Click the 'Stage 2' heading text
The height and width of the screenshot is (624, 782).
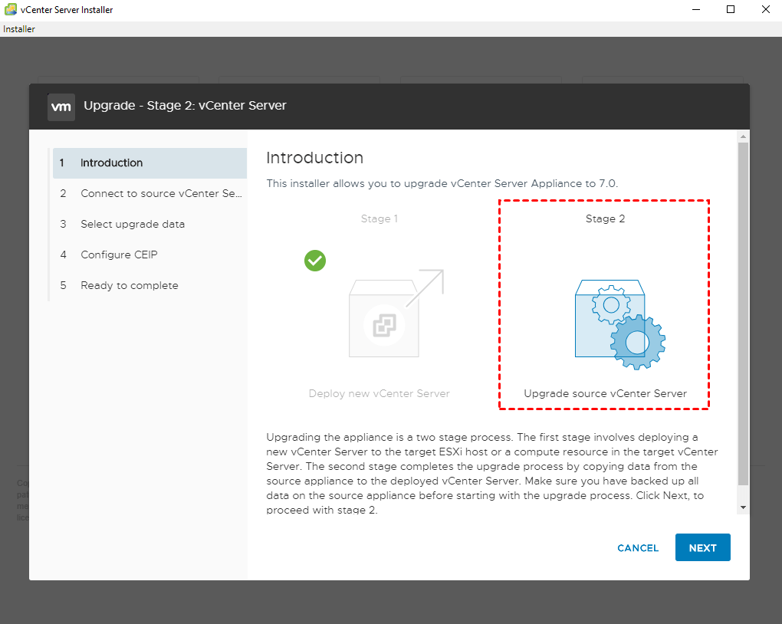point(605,218)
